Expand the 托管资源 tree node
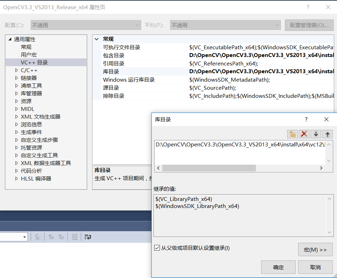Viewport: 337px width, 278px height. 17,148
